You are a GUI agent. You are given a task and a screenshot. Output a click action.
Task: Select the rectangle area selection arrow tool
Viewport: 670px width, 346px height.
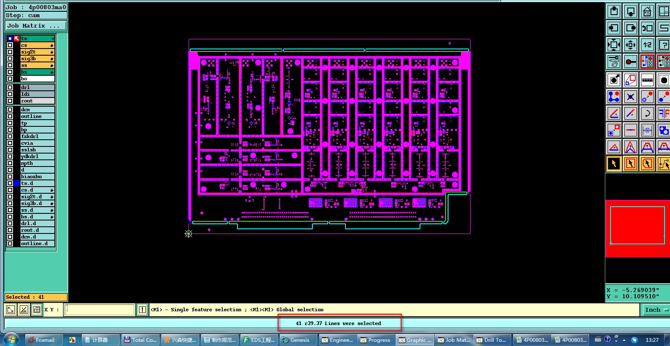click(631, 164)
